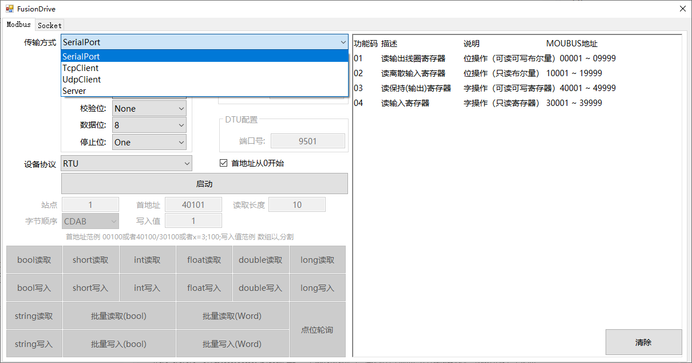Screen dimensions: 692x363
Task: Click the 写入值 input field
Action: click(x=193, y=220)
